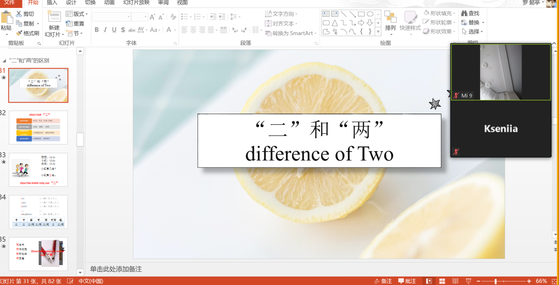Reset the slide layout with 重置

[75, 24]
